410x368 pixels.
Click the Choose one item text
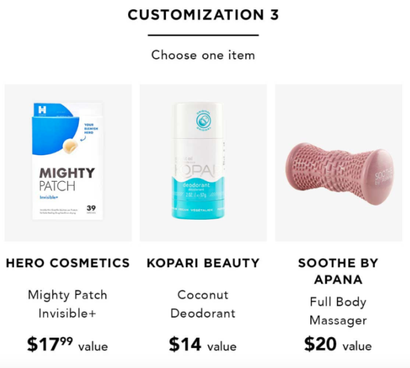(x=203, y=55)
